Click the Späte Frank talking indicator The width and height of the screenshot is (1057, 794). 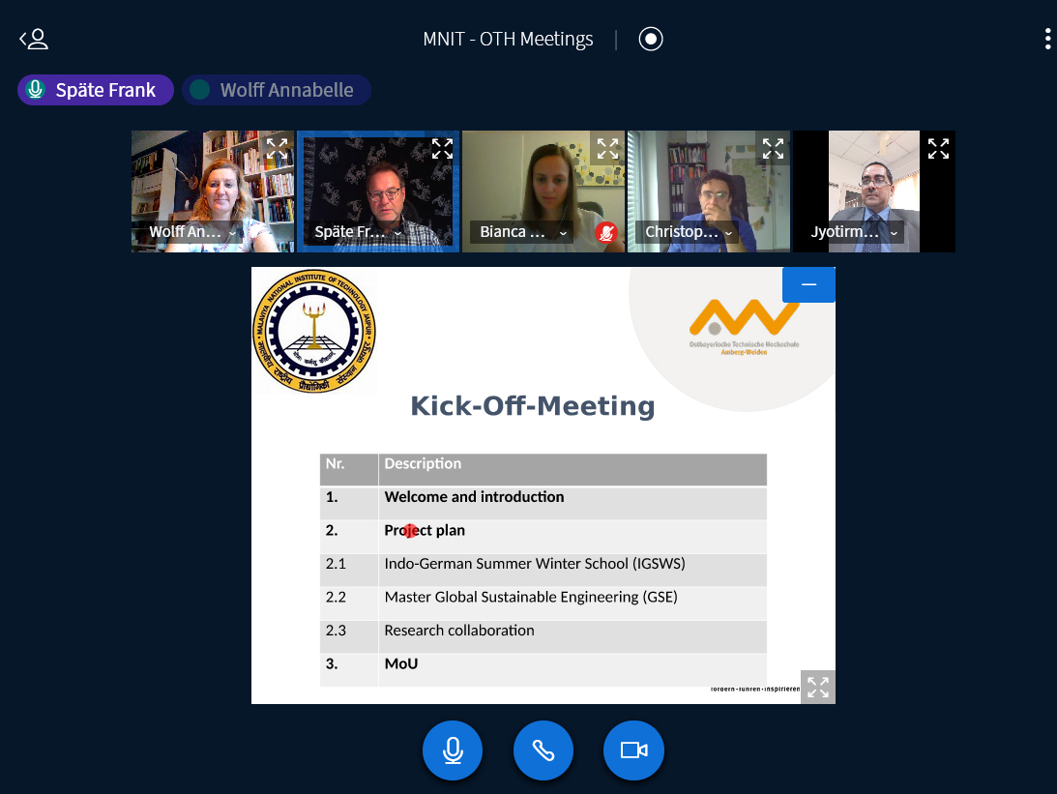tap(96, 90)
